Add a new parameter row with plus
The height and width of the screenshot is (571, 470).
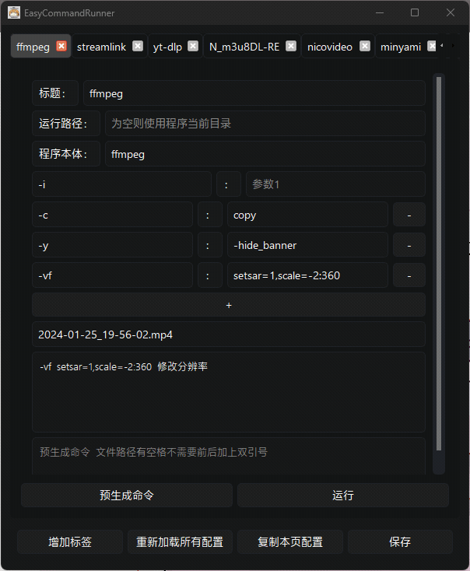[x=229, y=305]
